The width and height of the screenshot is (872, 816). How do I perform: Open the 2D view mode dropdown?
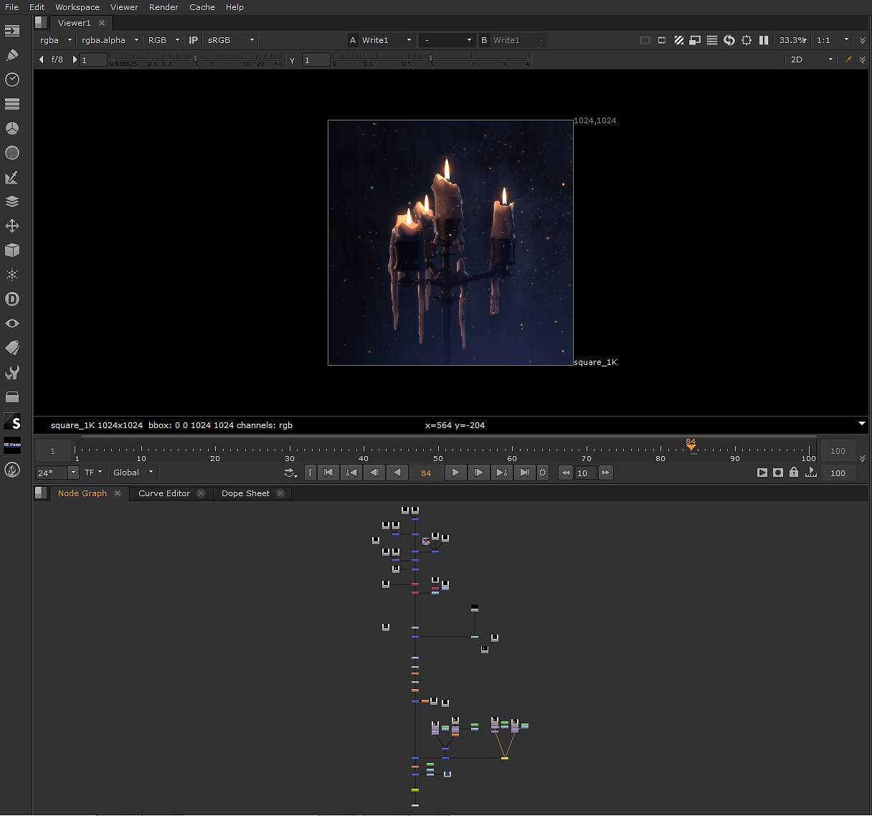point(811,60)
